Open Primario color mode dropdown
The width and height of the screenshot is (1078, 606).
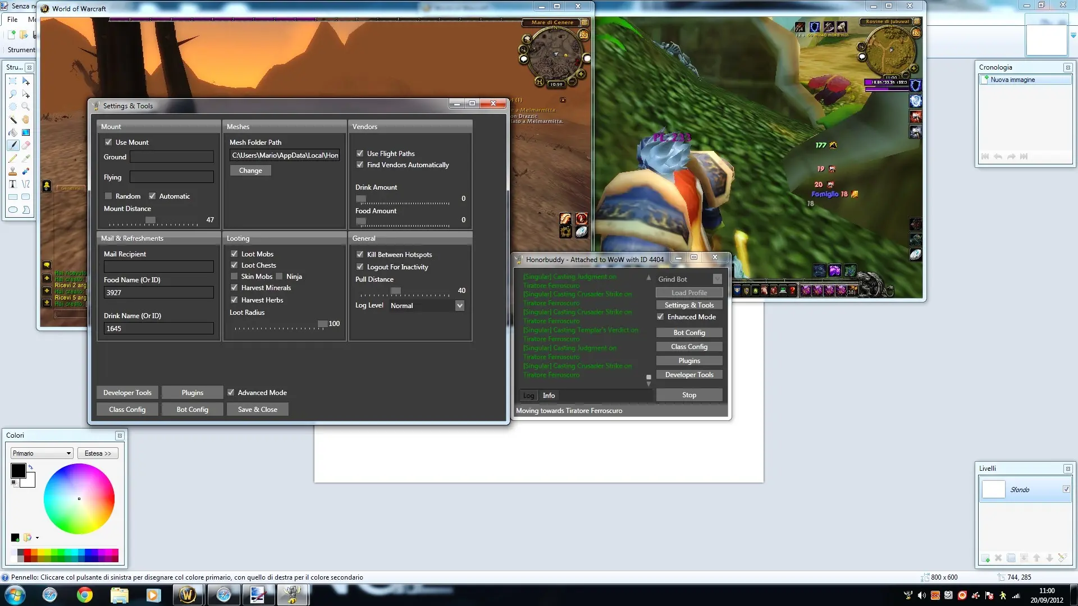coord(42,453)
